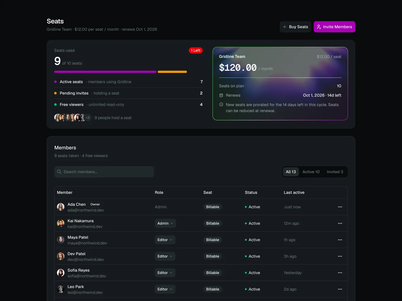Show All 13 members tab
The image size is (402, 301).
tap(291, 172)
